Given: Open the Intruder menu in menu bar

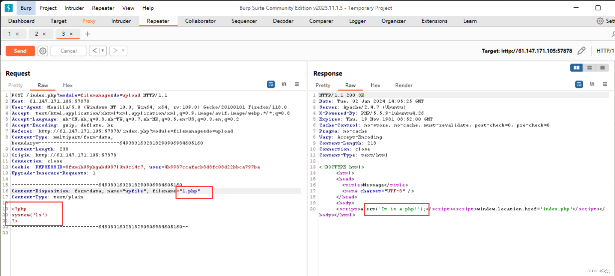Looking at the screenshot, I should tap(74, 8).
